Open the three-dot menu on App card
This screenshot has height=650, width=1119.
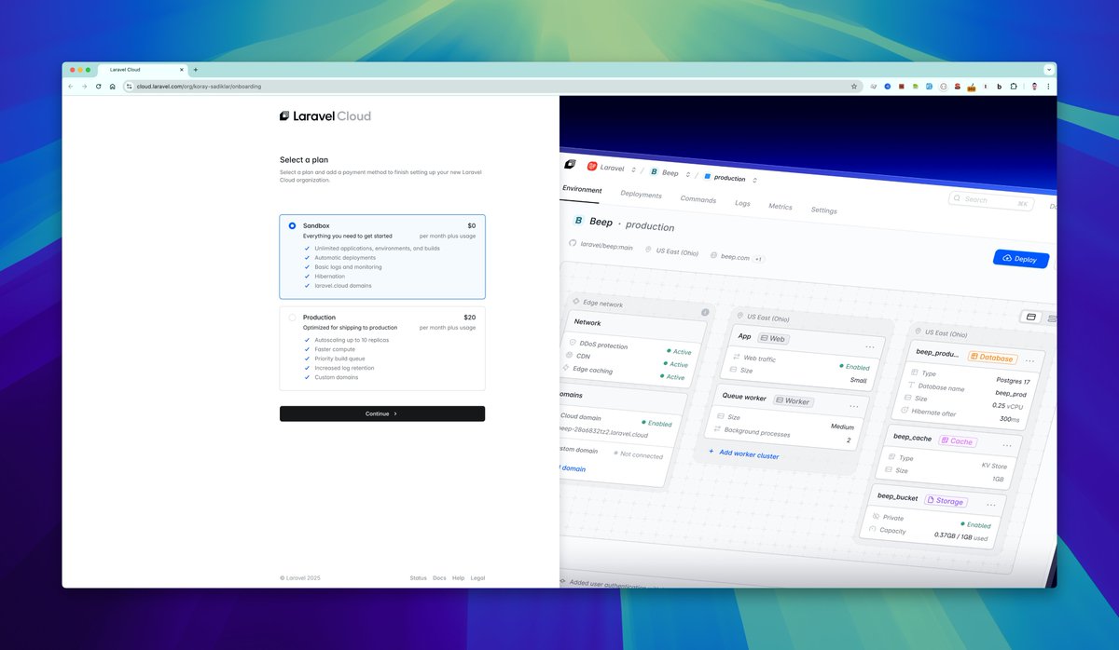click(x=869, y=346)
